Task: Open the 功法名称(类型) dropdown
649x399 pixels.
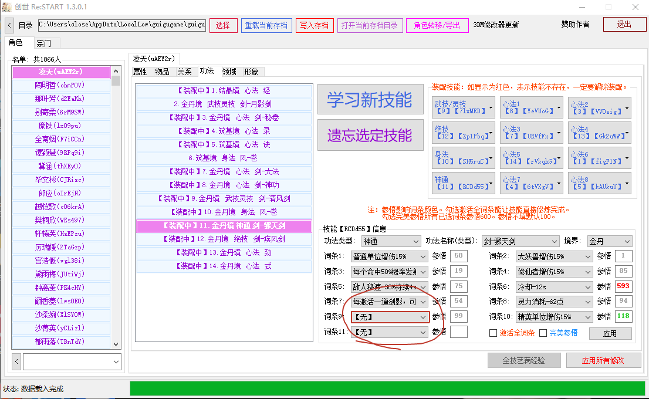Action: point(520,241)
